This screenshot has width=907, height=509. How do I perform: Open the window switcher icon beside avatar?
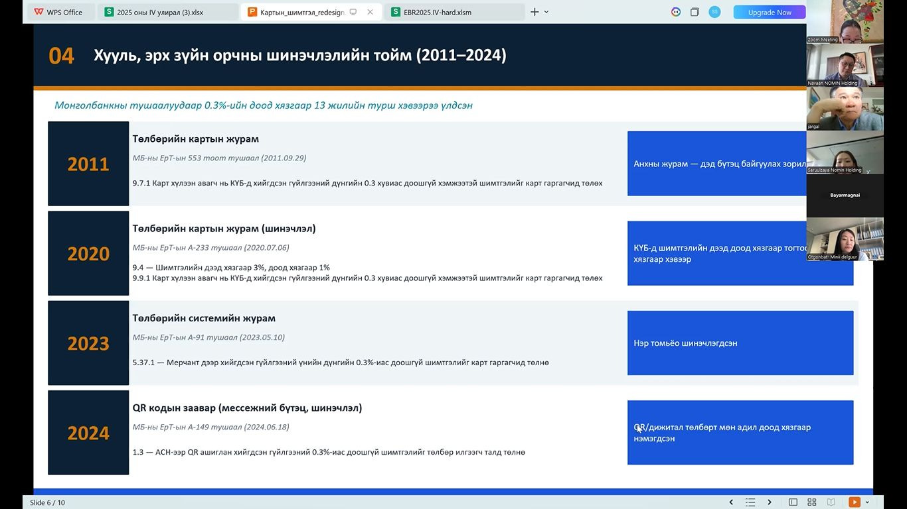click(695, 12)
